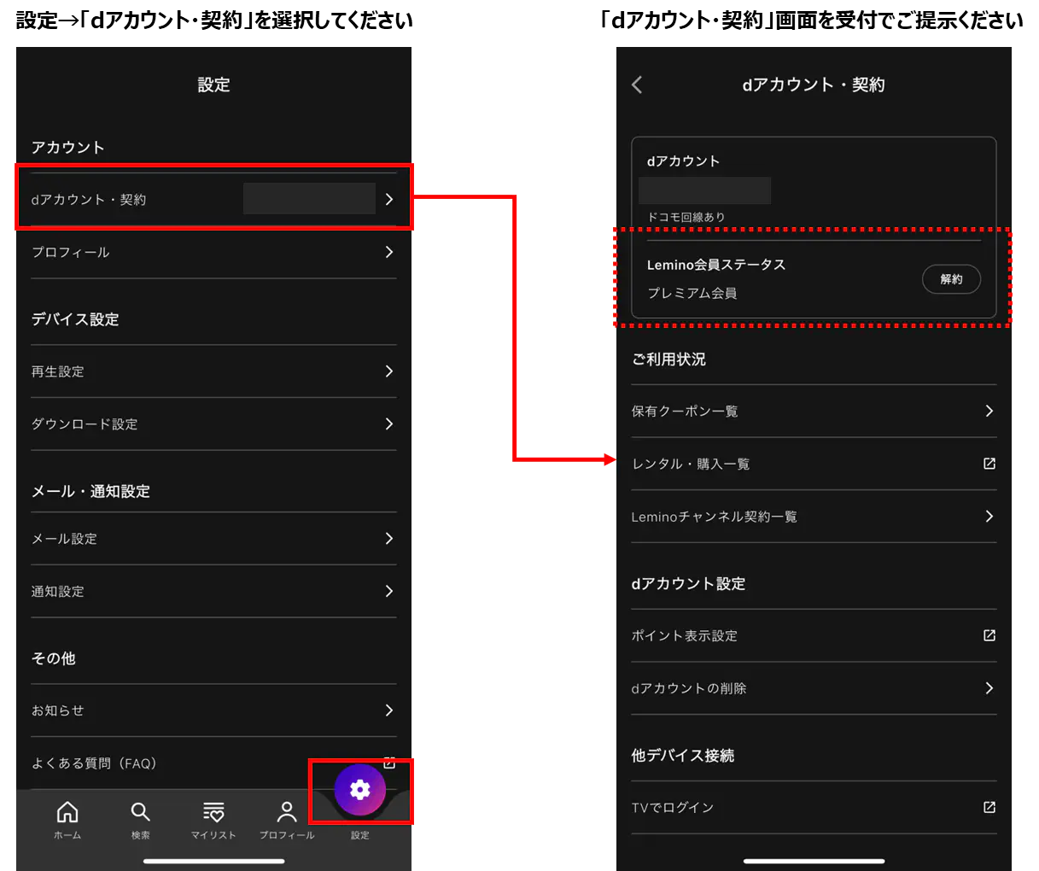The width and height of the screenshot is (1039, 871).
Task: Open search with magnifier icon
Action: (141, 811)
